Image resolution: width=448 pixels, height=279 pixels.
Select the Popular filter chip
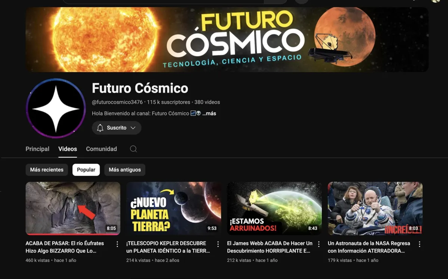(x=86, y=170)
